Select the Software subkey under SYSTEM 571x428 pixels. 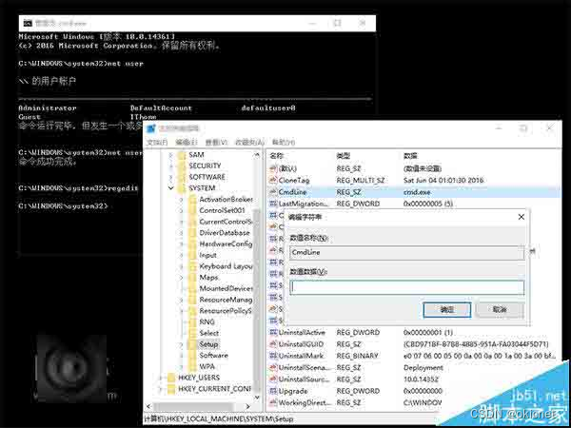[x=213, y=355]
